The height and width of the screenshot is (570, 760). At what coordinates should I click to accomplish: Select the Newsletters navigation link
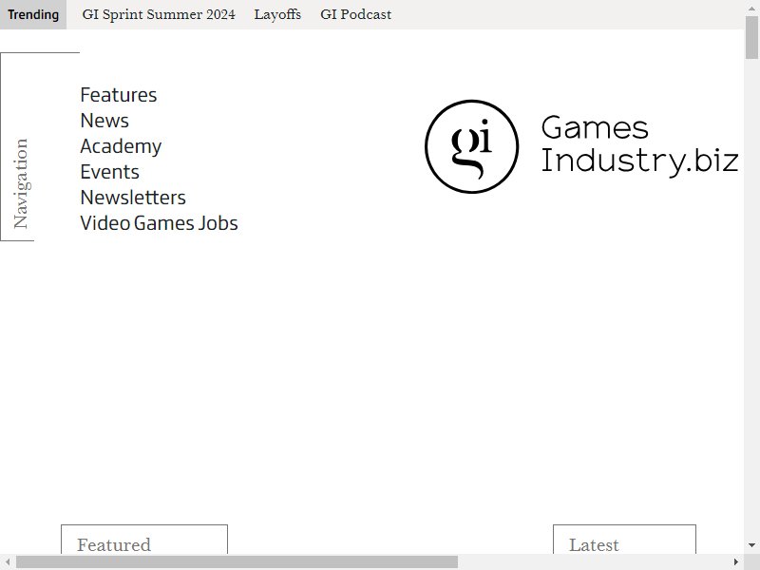[133, 198]
